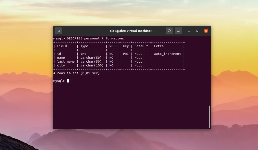The width and height of the screenshot is (258, 150).
Task: Open the hamburger menu
Action: click(178, 31)
